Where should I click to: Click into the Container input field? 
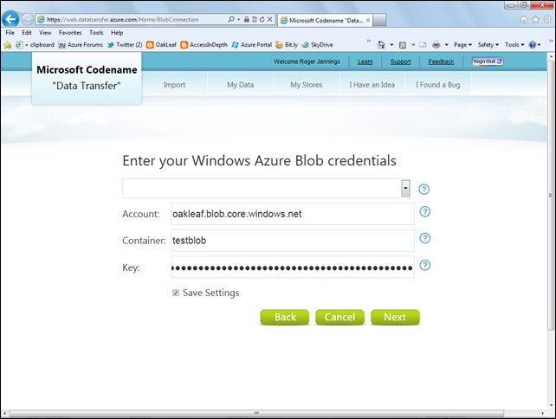(x=293, y=241)
